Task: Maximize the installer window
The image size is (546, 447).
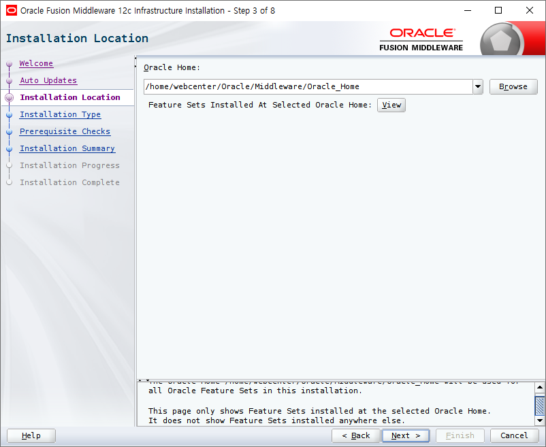Action: tap(498, 10)
